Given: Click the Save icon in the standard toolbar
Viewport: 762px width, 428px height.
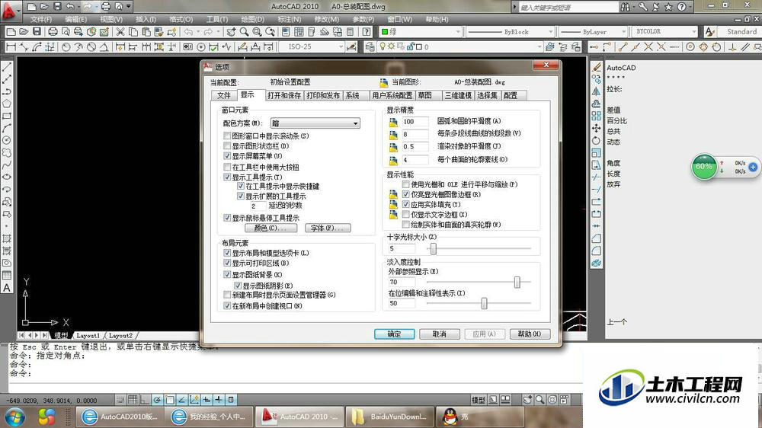Looking at the screenshot, I should [x=37, y=31].
